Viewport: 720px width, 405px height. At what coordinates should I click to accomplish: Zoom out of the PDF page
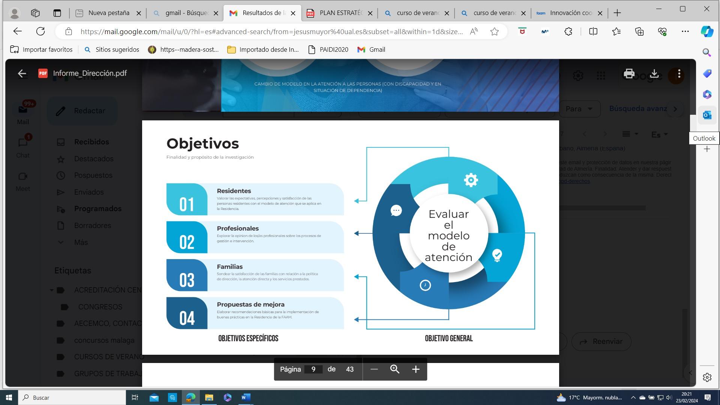coord(374,369)
